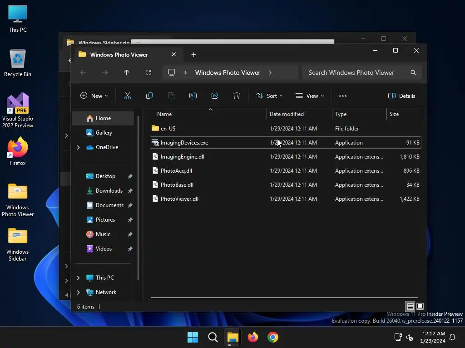Image resolution: width=465 pixels, height=348 pixels.
Task: Select the Firefox desktop shortcut
Action: pyautogui.click(x=18, y=151)
